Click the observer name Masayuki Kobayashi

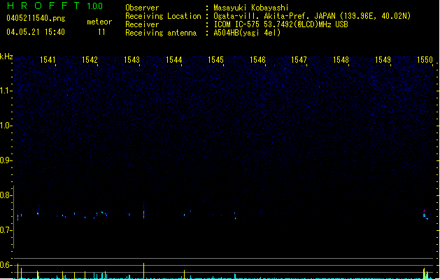click(x=251, y=8)
